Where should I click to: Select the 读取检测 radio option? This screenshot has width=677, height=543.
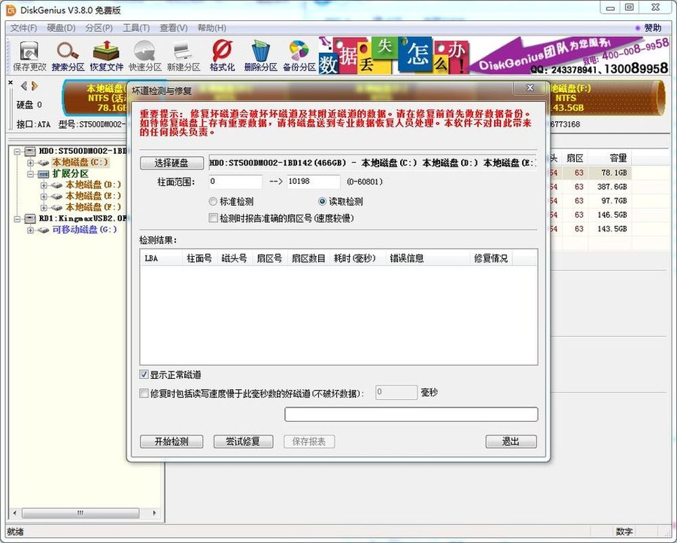[x=323, y=202]
